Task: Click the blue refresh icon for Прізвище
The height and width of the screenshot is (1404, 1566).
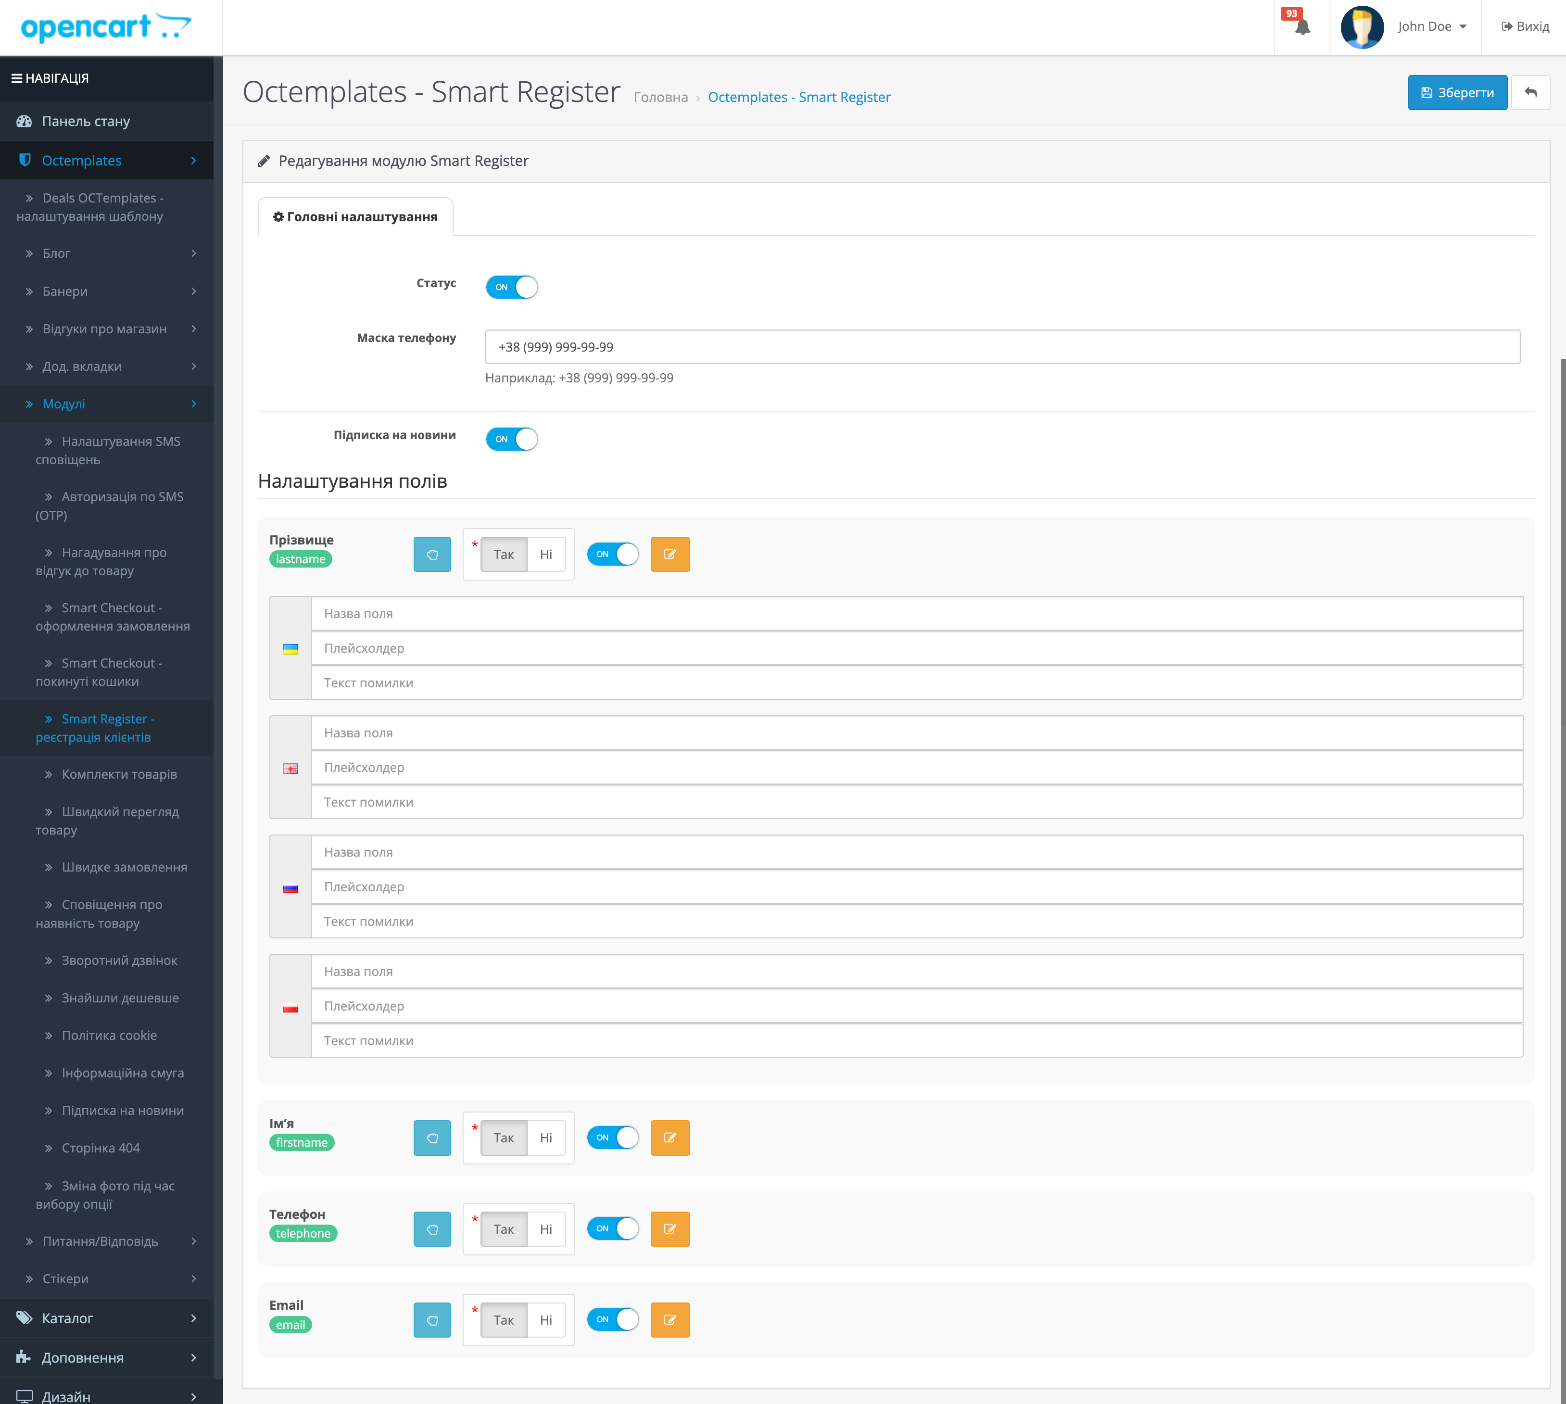Action: [x=432, y=555]
